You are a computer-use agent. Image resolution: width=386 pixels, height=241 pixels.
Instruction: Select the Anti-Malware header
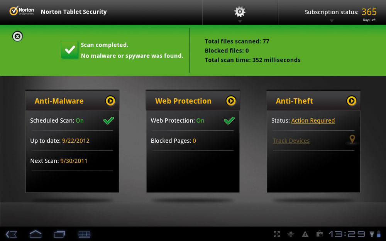click(59, 101)
